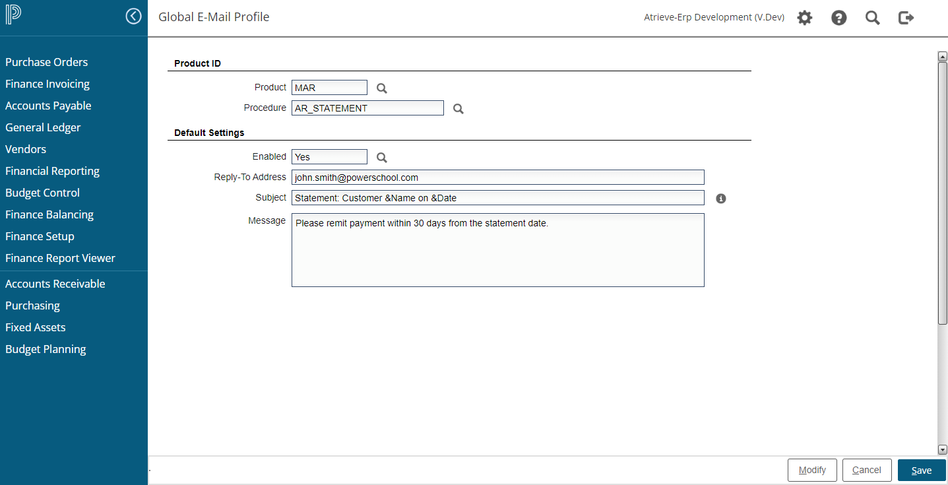Collapse the sidebar with the arrow icon
This screenshot has height=485, width=948.
tap(134, 16)
